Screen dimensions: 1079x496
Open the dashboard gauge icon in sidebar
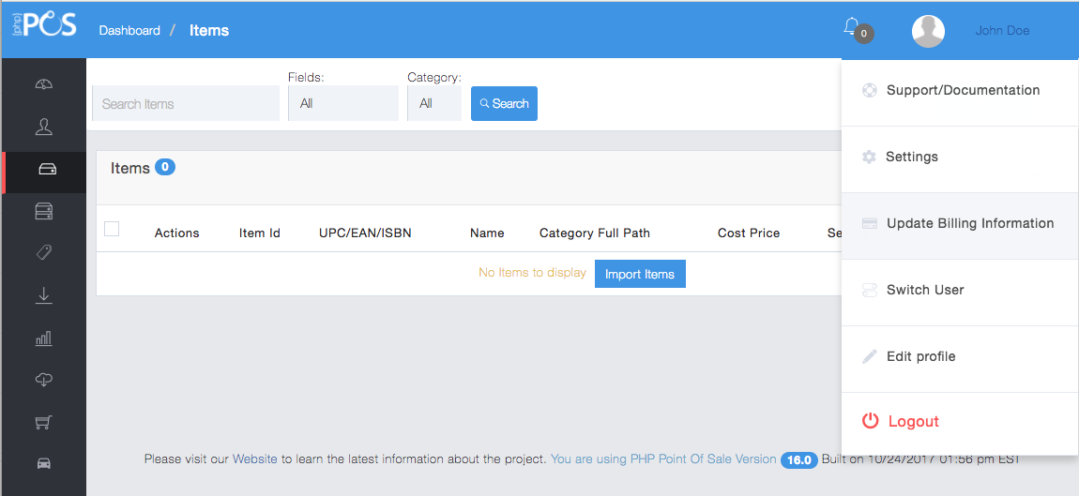(x=44, y=84)
